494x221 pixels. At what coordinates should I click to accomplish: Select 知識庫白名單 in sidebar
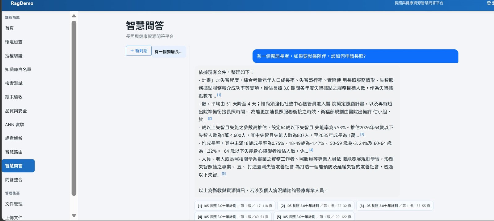click(x=18, y=70)
